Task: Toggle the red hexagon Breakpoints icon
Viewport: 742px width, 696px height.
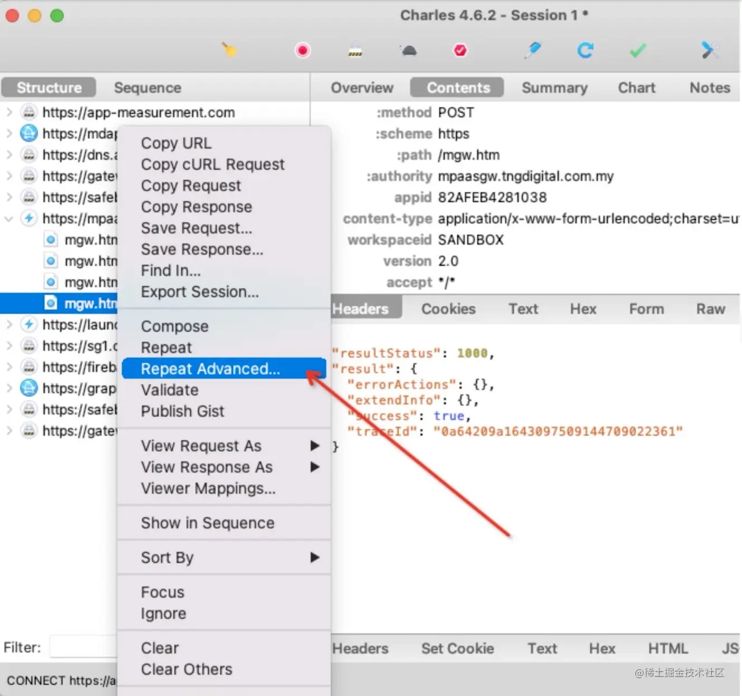Action: [x=460, y=51]
